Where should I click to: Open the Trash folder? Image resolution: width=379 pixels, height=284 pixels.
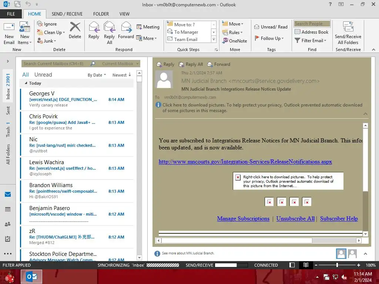8,129
